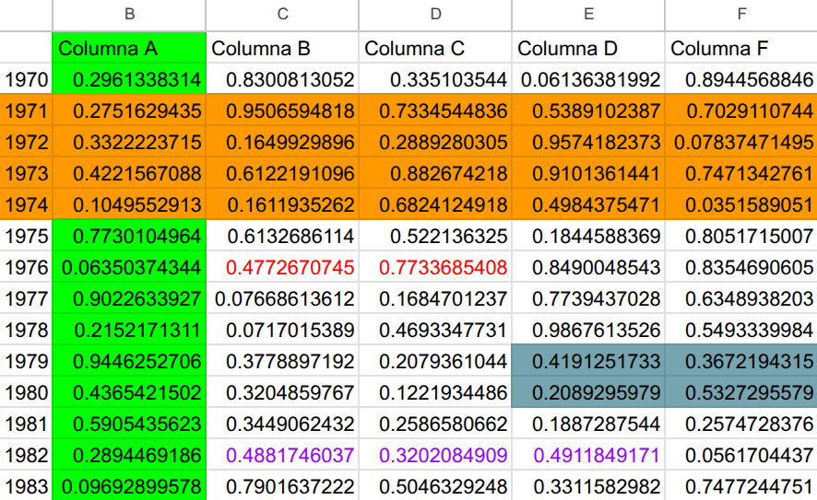The image size is (817, 500).
Task: Click the green "Columna A" title cell
Action: click(129, 49)
